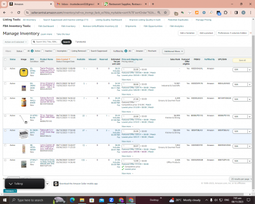Image resolution: width=255 pixels, height=204 pixels.
Task: Expand View more under the 55.00 price row
Action: click(127, 80)
